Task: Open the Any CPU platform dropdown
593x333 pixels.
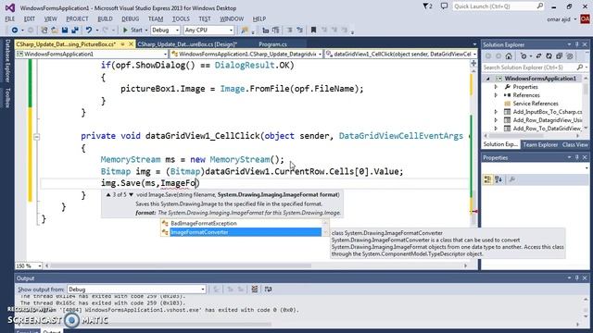Action: (208, 30)
